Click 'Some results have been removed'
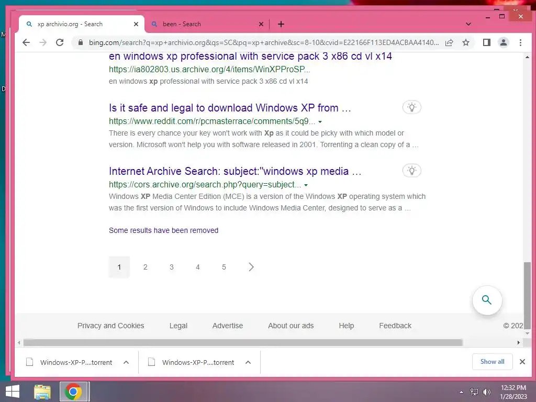536x402 pixels. point(163,230)
